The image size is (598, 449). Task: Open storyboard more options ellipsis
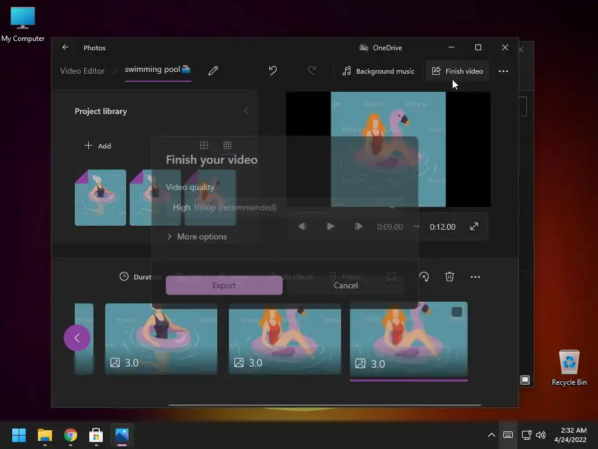click(x=475, y=277)
